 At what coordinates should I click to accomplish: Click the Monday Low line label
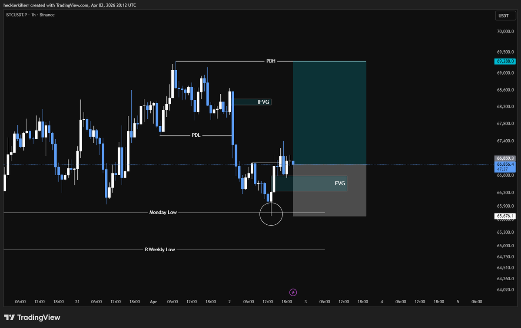163,212
